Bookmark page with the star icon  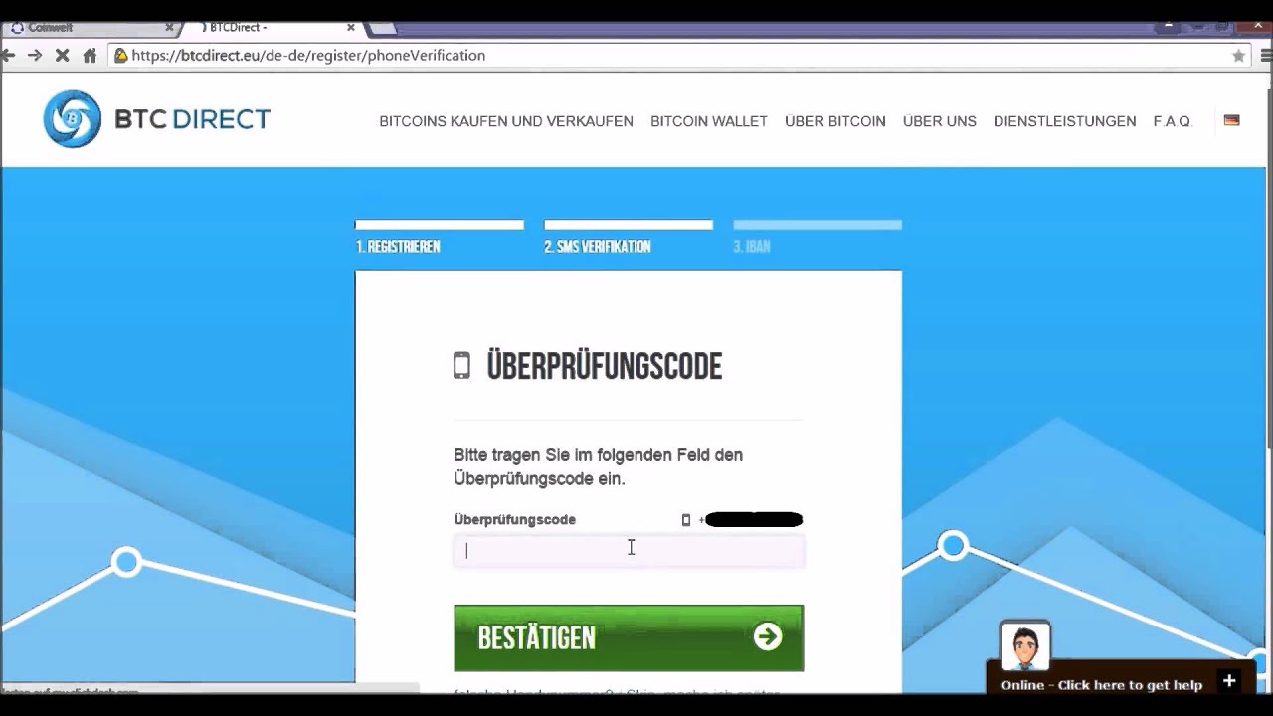(1238, 56)
